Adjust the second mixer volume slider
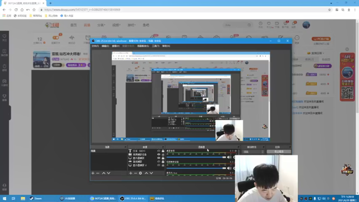 pos(196,168)
